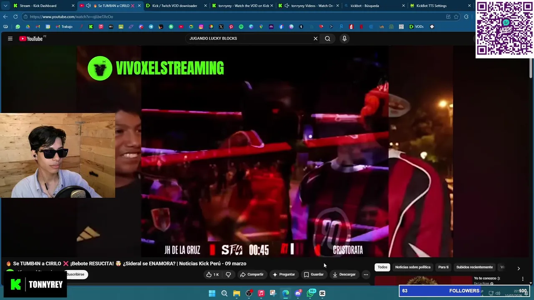Open the Kick bookmark icon
Image resolution: width=534 pixels, height=300 pixels.
[91, 27]
